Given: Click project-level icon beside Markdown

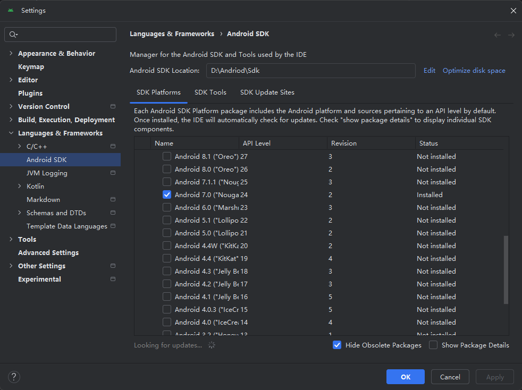Looking at the screenshot, I should coord(113,200).
